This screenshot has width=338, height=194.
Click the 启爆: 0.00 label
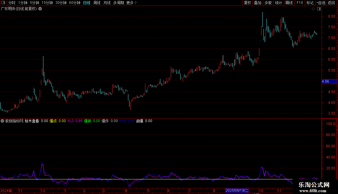(144, 121)
